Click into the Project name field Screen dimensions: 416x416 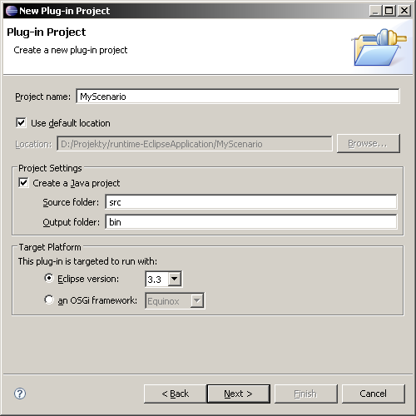click(238, 97)
